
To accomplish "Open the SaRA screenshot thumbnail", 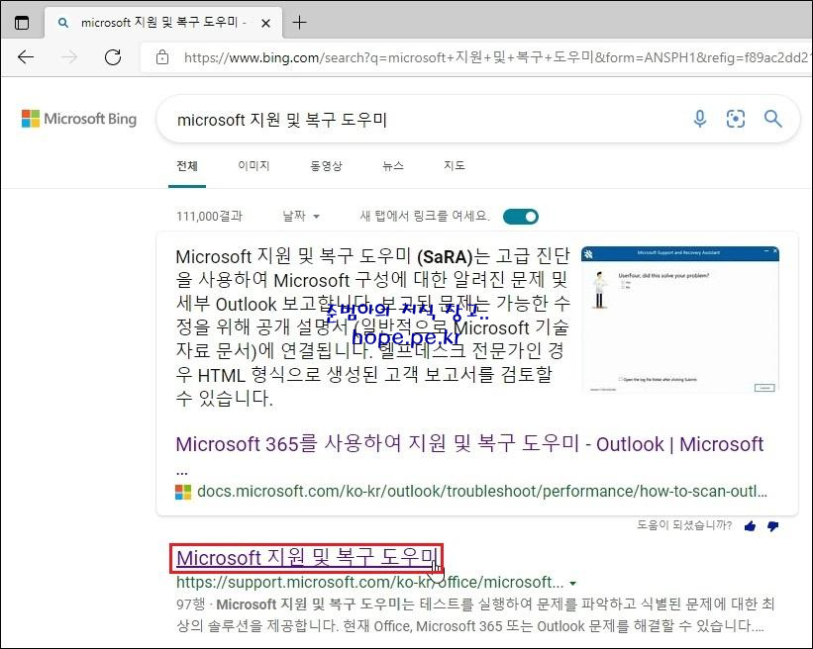I will click(x=679, y=320).
